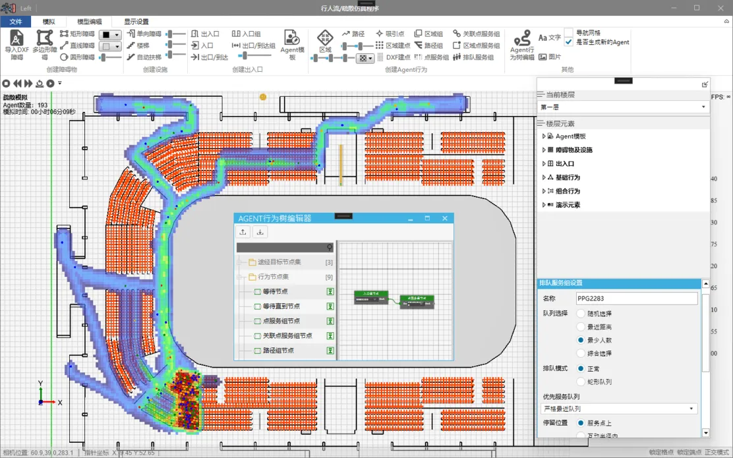Image resolution: width=733 pixels, height=458 pixels.
Task: Select the 区域 area tool
Action: tap(325, 40)
